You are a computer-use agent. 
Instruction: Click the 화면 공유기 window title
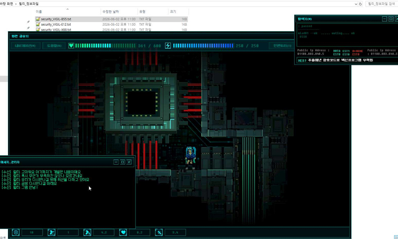click(20, 36)
